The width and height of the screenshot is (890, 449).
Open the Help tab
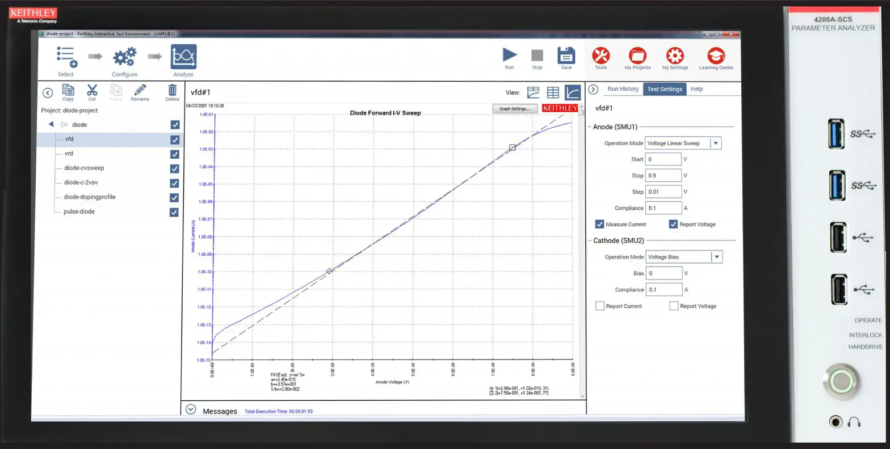(696, 89)
